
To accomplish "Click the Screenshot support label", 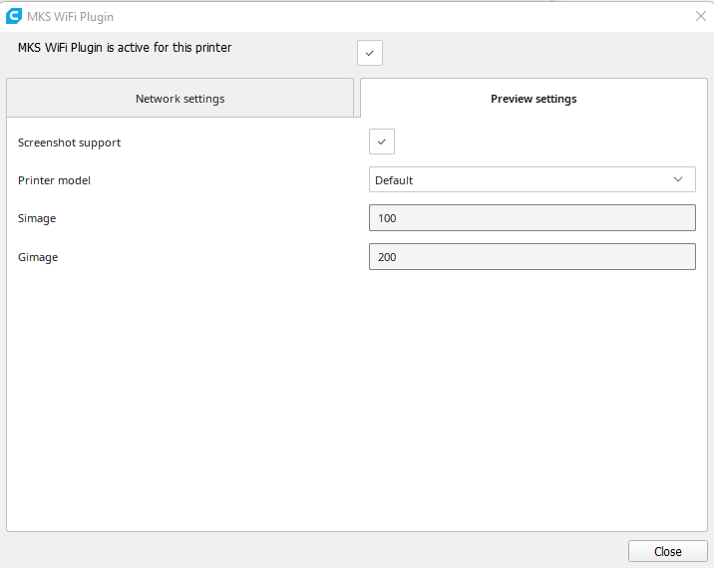I will click(69, 142).
